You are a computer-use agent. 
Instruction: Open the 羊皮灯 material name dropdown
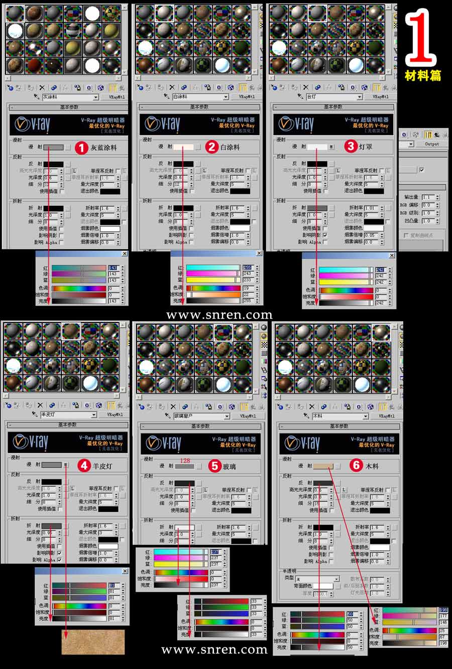pos(94,415)
